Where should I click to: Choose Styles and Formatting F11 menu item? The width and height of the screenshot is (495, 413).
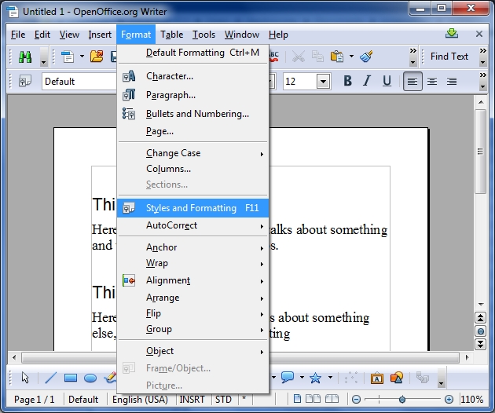click(x=192, y=208)
